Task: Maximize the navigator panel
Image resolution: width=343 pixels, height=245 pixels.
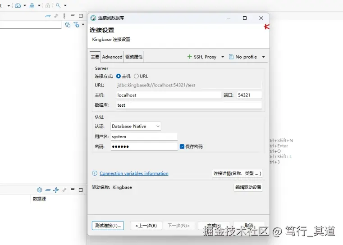Action: pyautogui.click(x=81, y=16)
